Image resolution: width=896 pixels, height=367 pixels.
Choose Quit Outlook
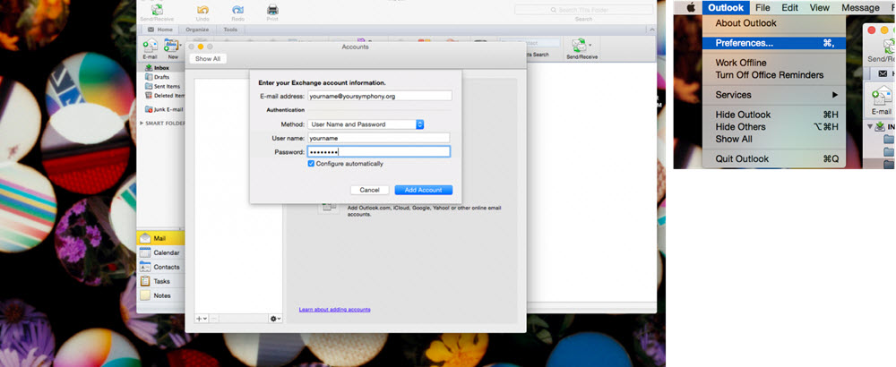pyautogui.click(x=774, y=158)
